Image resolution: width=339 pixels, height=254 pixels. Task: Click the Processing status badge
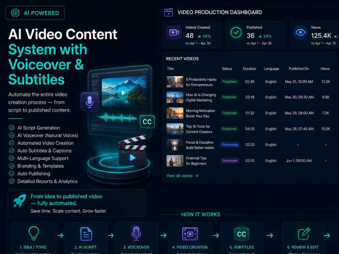click(230, 145)
